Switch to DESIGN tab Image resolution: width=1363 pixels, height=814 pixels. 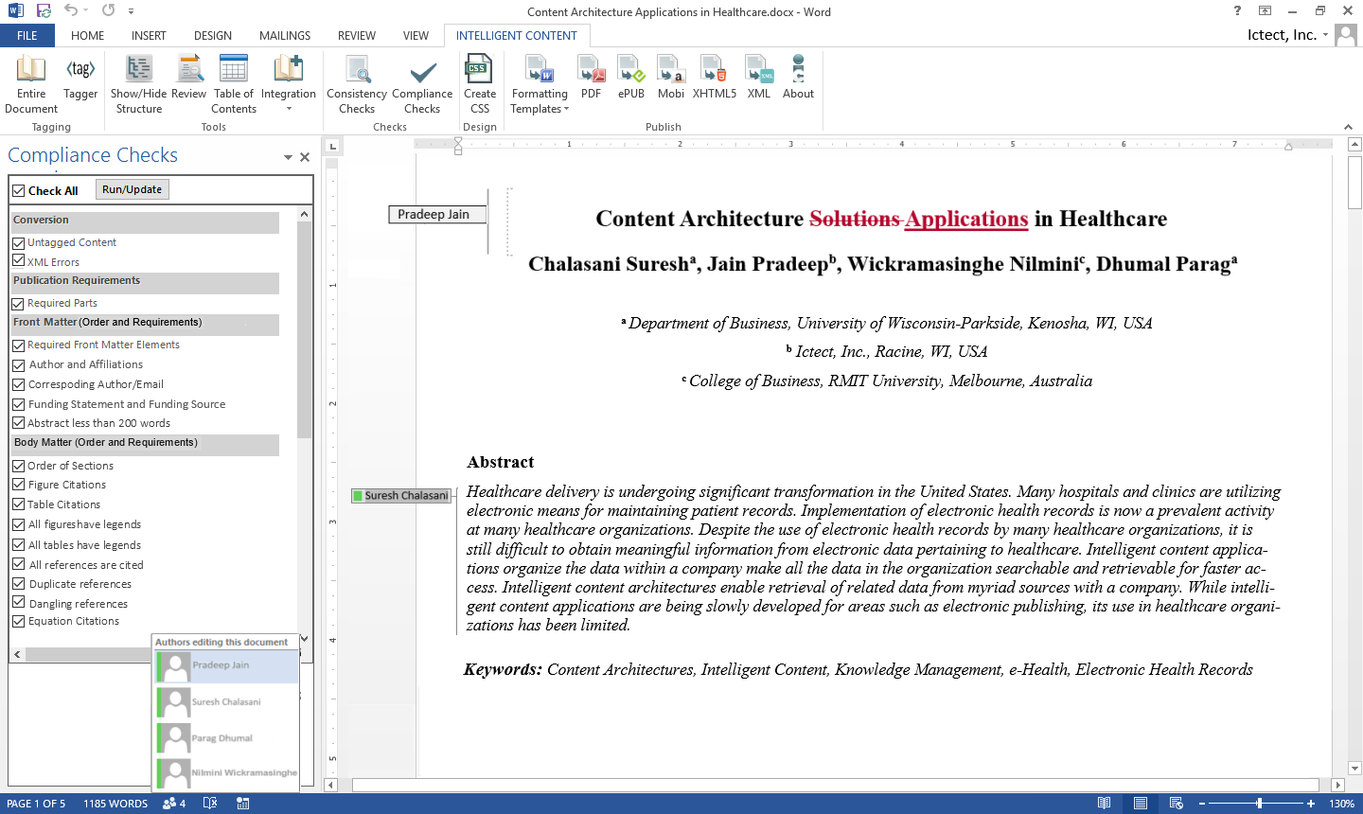tap(213, 36)
